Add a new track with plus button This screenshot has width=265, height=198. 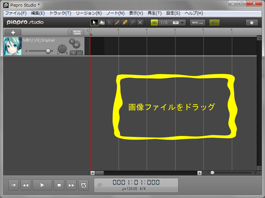pyautogui.click(x=13, y=32)
